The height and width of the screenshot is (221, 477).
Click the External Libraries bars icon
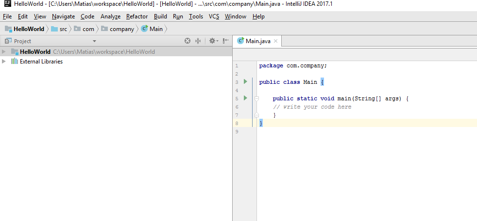(14, 62)
